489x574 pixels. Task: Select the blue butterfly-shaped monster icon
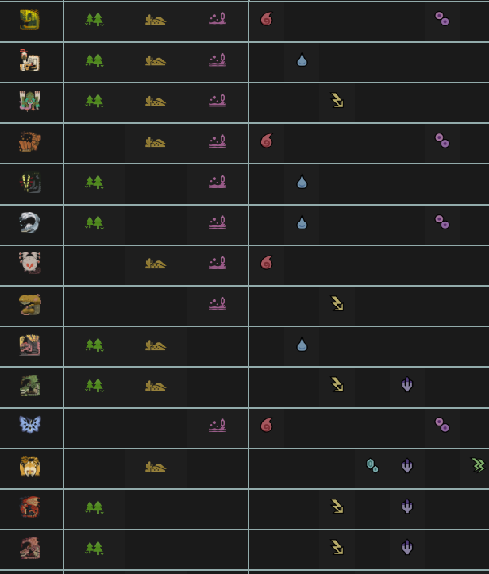pos(29,426)
